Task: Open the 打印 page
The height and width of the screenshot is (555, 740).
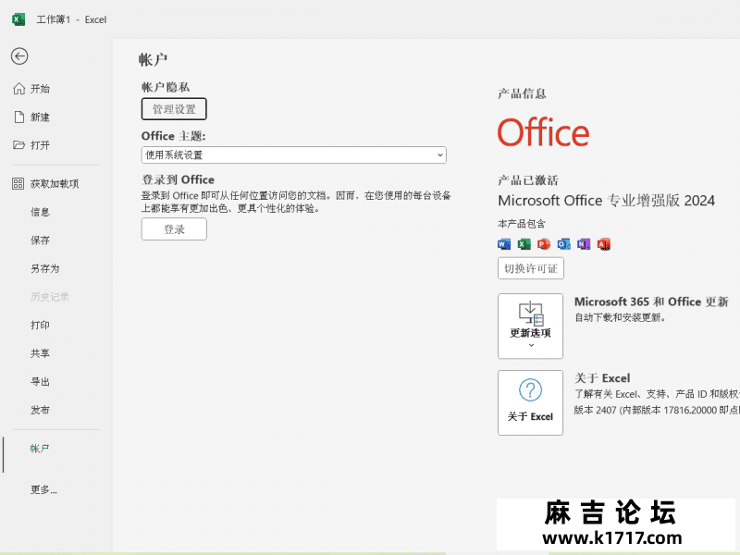Action: coord(40,326)
